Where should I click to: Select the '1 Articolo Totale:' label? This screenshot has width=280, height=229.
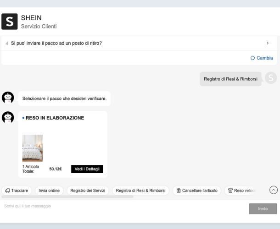(x=31, y=169)
